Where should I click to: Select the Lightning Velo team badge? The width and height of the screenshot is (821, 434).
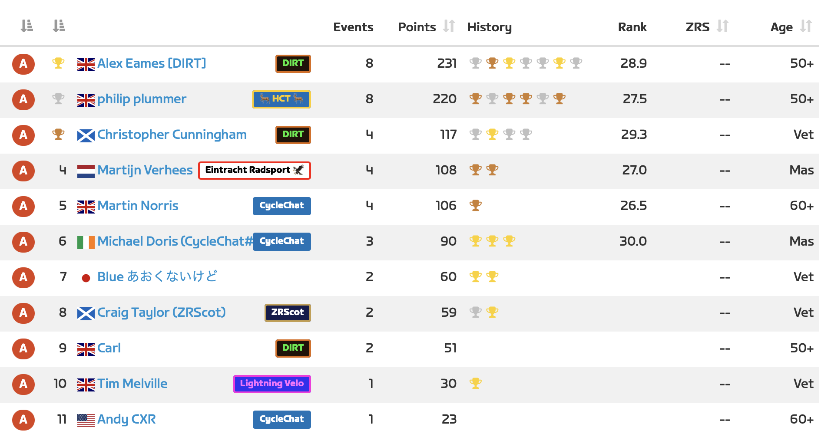coord(271,384)
